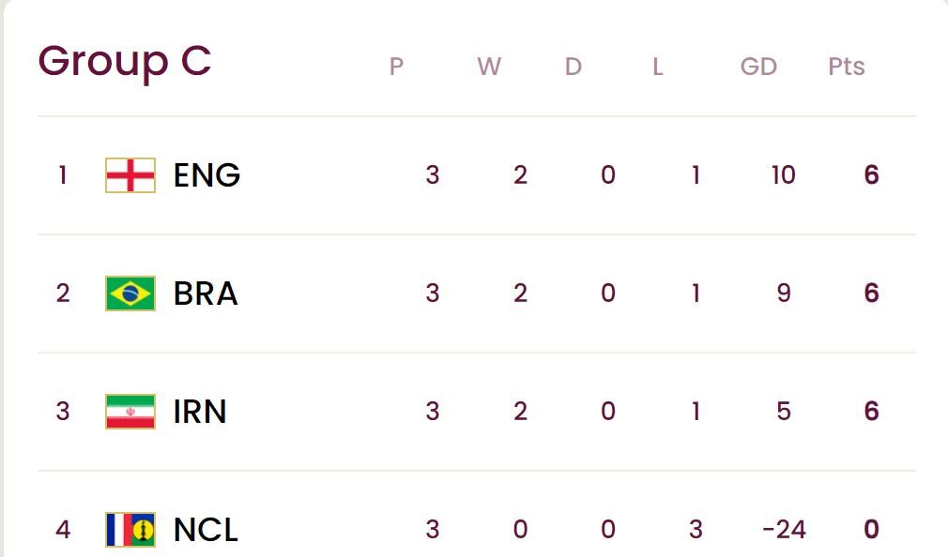
Task: Click England's goal difference value 10
Action: (783, 175)
